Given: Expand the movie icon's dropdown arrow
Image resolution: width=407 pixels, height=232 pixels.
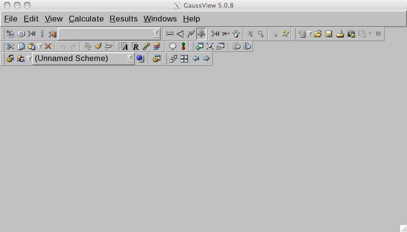Looking at the screenshot, I should pyautogui.click(x=370, y=34).
